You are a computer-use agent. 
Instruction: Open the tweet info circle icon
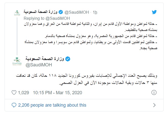[x=154, y=92]
